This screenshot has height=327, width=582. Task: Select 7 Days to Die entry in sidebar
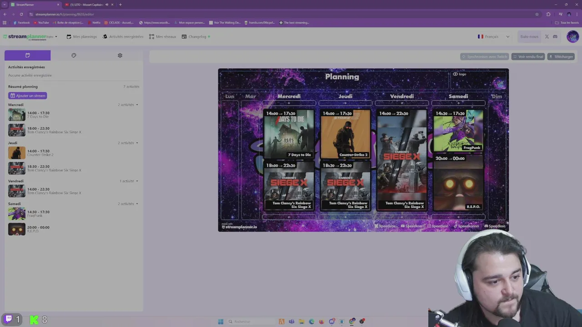click(73, 115)
